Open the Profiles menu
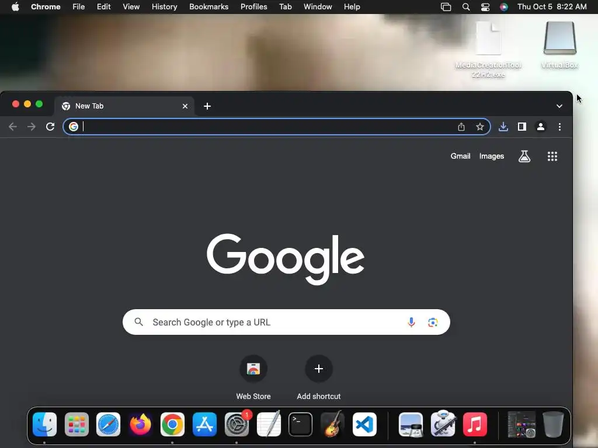Image resolution: width=598 pixels, height=448 pixels. click(253, 7)
